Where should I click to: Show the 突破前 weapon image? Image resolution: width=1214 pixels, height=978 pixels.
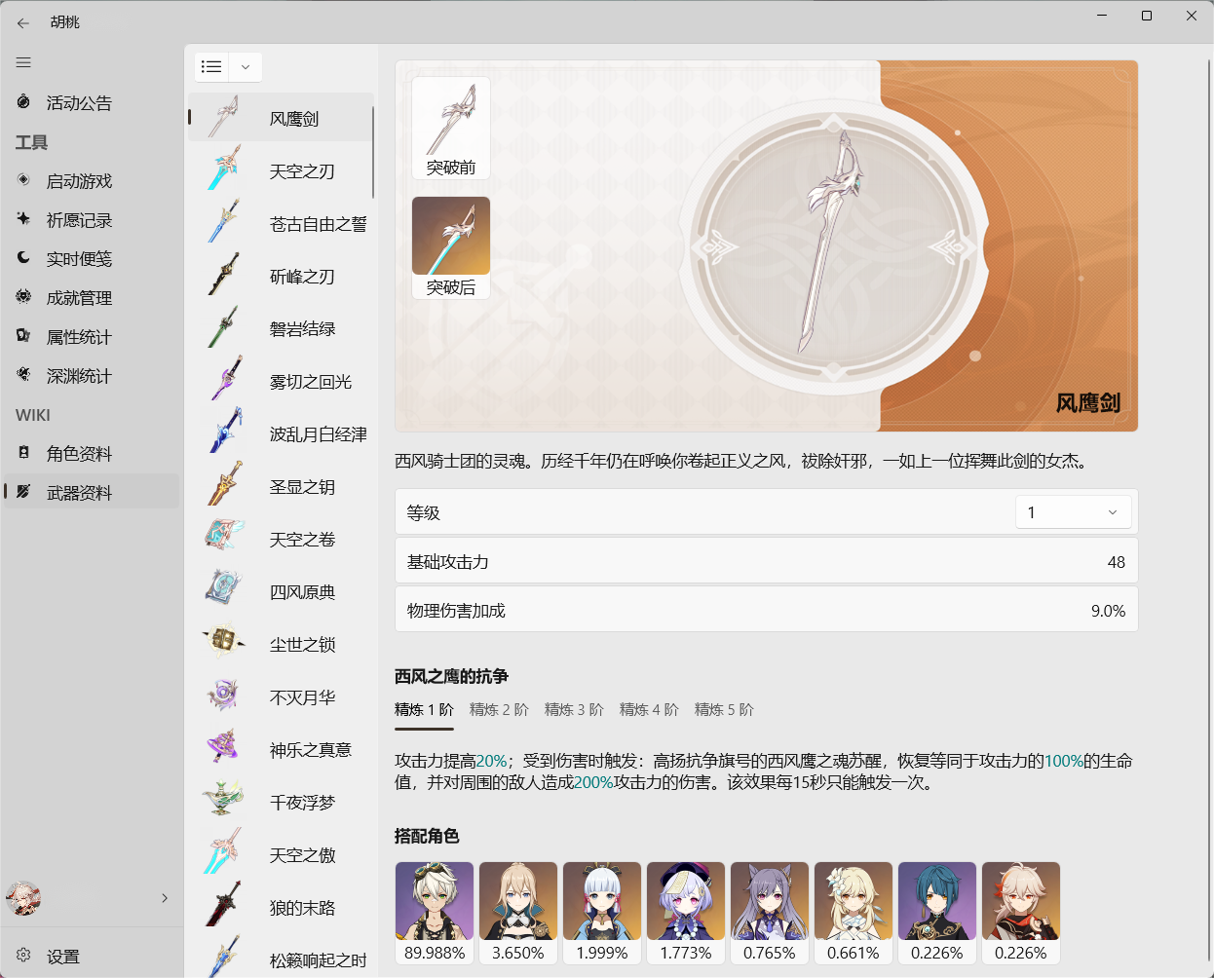coord(451,128)
